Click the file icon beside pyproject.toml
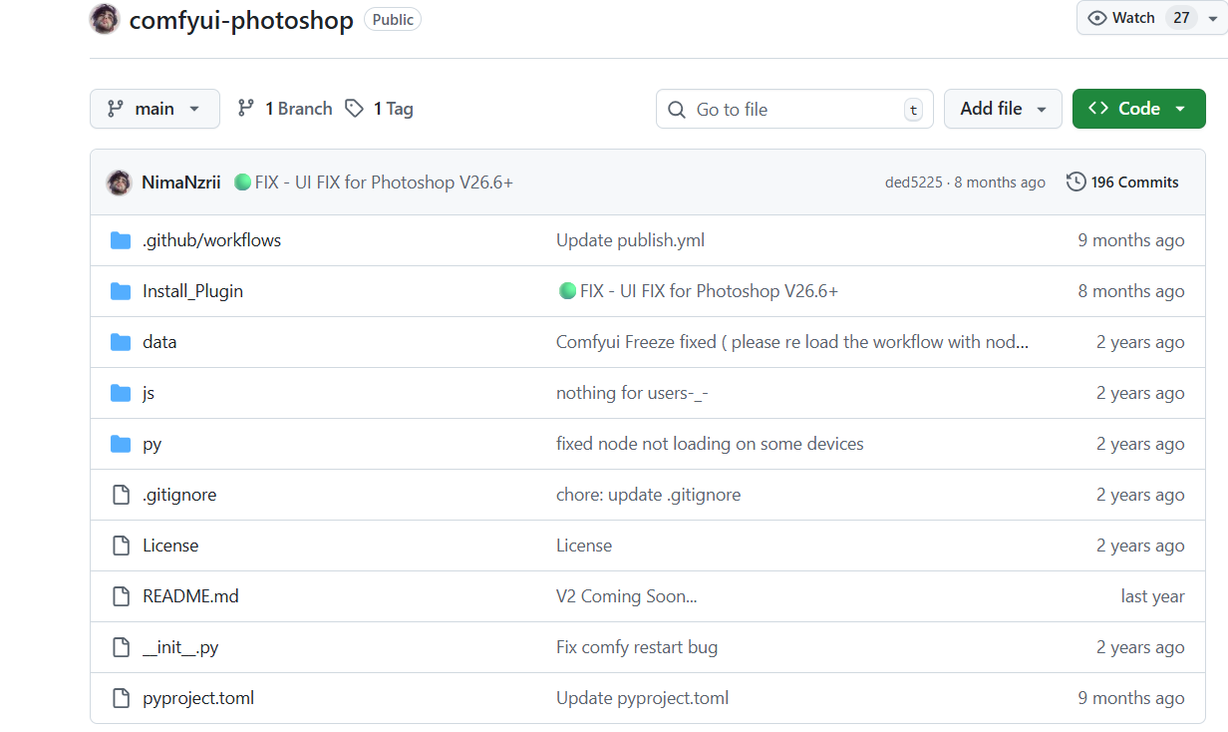 pyautogui.click(x=121, y=698)
